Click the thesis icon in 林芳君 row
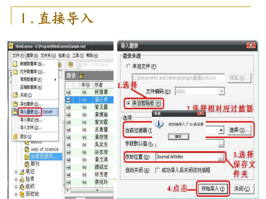The height and width of the screenshot is (199, 266). click(x=68, y=175)
